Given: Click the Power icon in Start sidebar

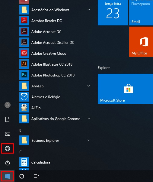Looking at the screenshot, I should (x=8, y=163).
